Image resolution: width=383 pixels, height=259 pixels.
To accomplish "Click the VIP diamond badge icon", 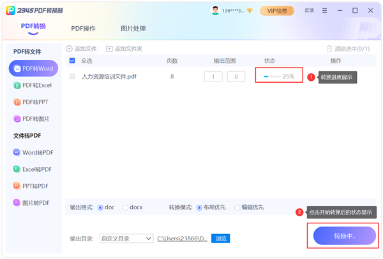I will pyautogui.click(x=250, y=10).
